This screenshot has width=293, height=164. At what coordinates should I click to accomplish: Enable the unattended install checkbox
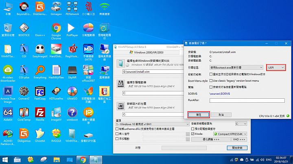tap(117, 134)
